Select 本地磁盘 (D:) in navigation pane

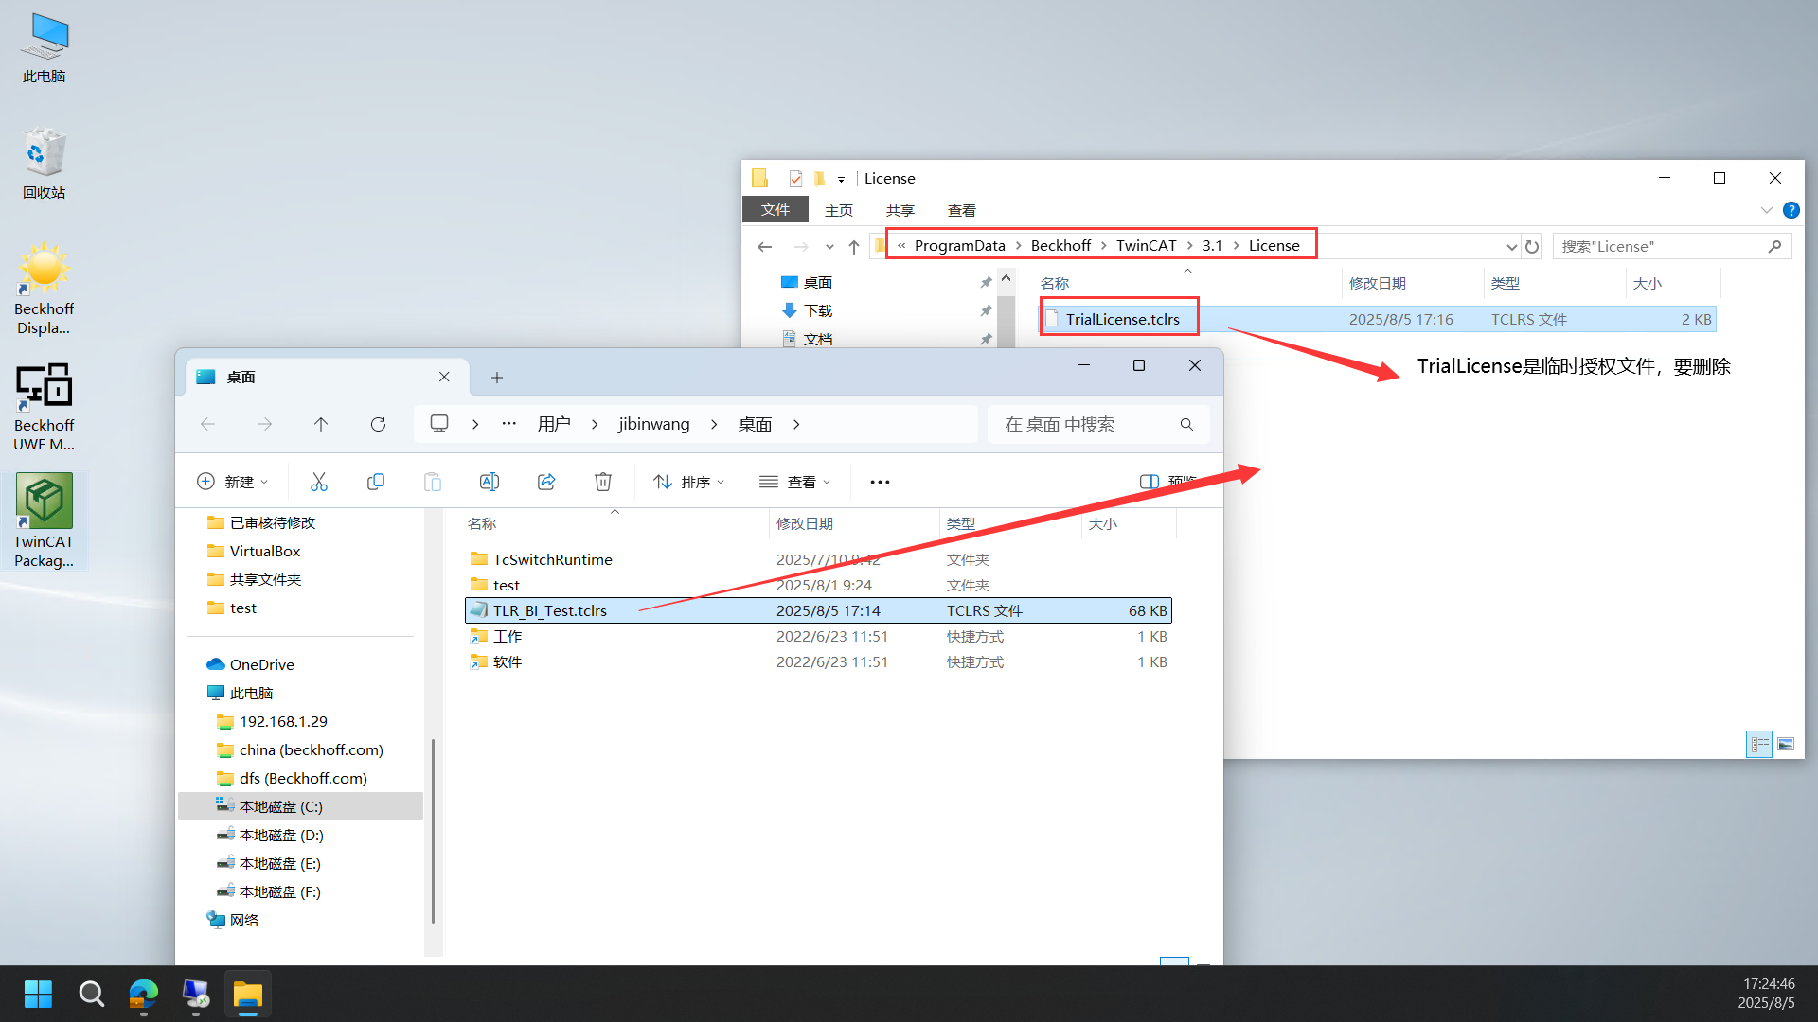tap(280, 835)
